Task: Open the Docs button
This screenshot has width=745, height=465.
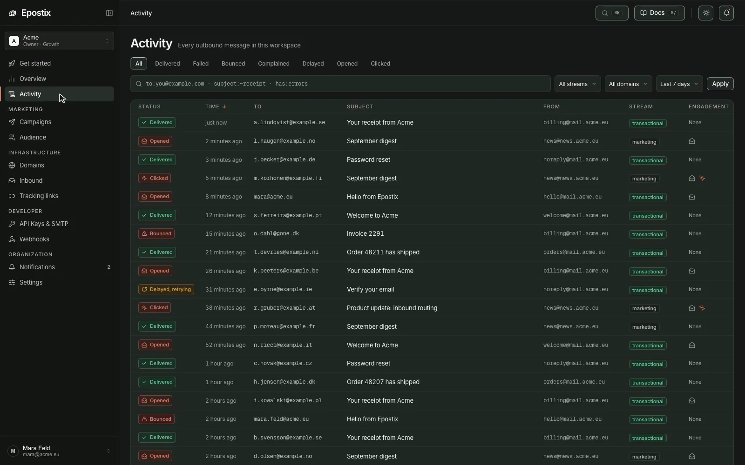Action: [x=659, y=13]
